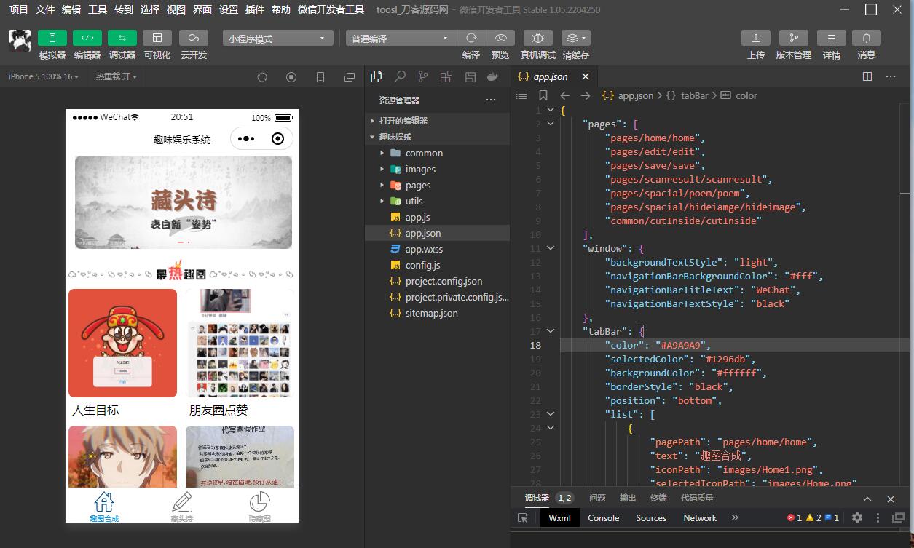914x548 pixels.
Task: Open the Messages bell button
Action: tap(867, 38)
